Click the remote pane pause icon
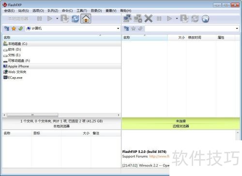 click(x=159, y=19)
